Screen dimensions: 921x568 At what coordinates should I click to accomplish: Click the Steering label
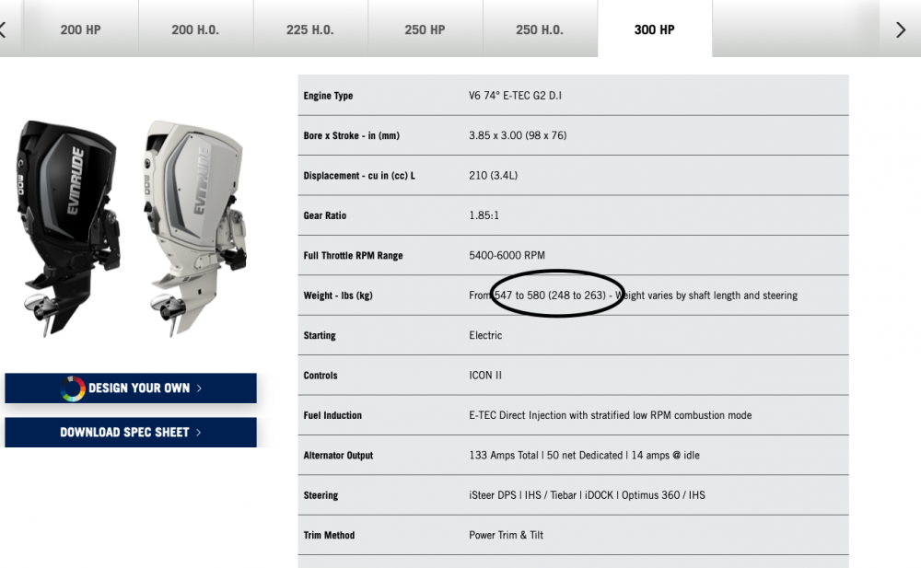321,495
